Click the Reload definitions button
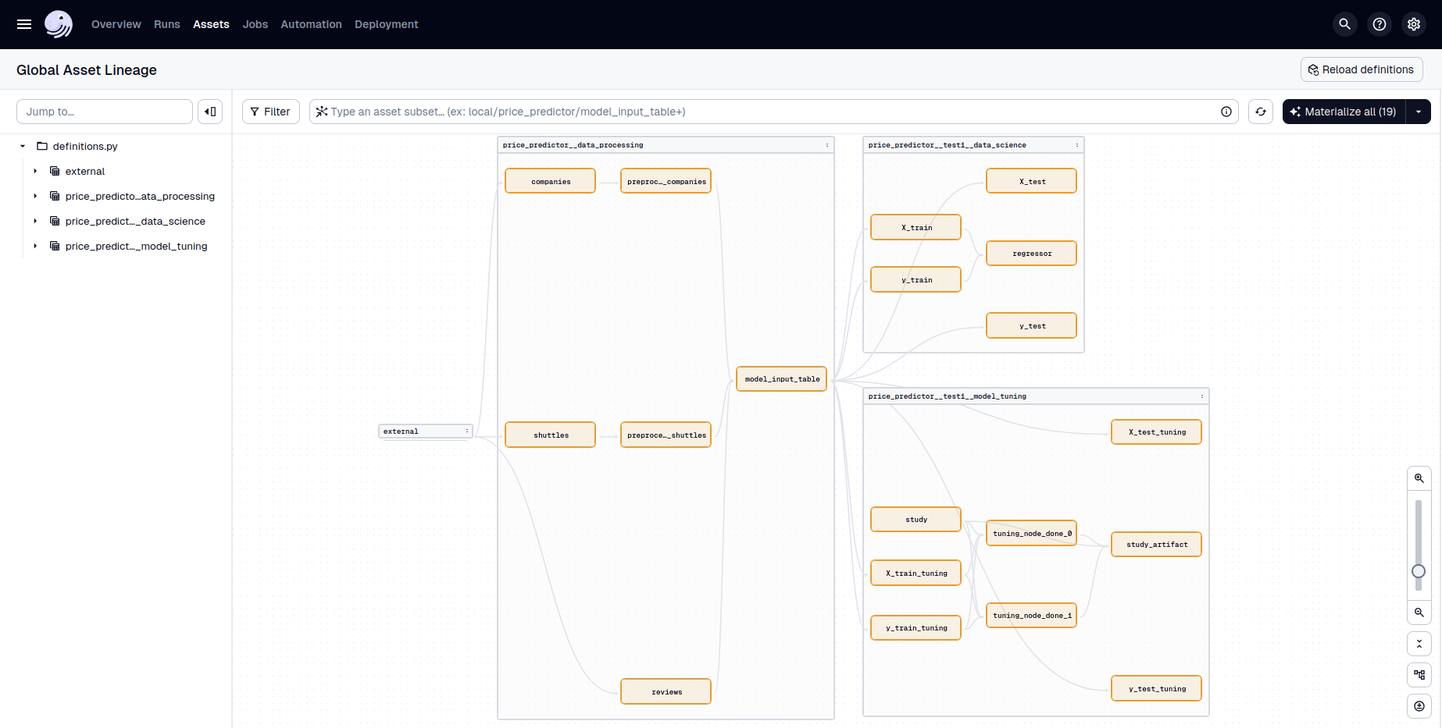Screen dimensions: 1442x728 [1361, 69]
